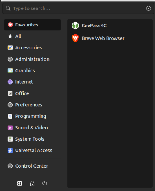Viewport: 155px width, 191px height.
Task: Click the lock screen padlock icon
Action: [32, 183]
